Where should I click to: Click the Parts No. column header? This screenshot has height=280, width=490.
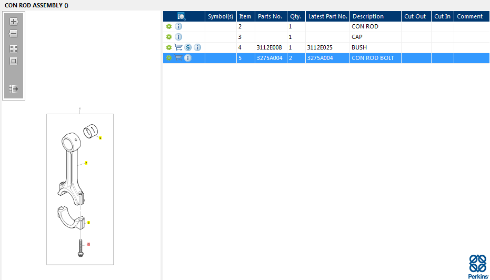click(271, 16)
